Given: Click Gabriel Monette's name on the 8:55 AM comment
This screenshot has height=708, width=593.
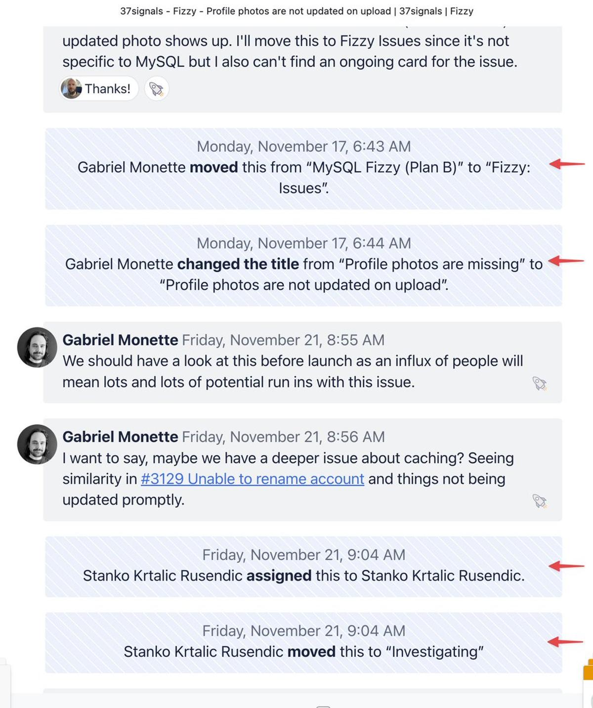Looking at the screenshot, I should pyautogui.click(x=120, y=340).
